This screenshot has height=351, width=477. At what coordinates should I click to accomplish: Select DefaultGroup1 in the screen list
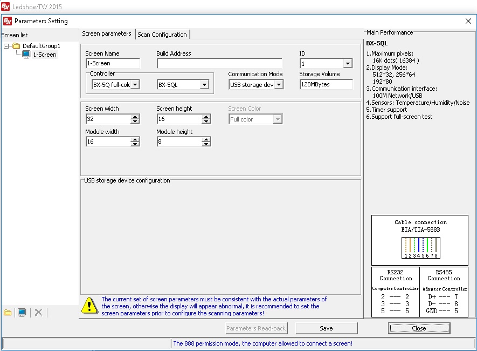click(42, 46)
